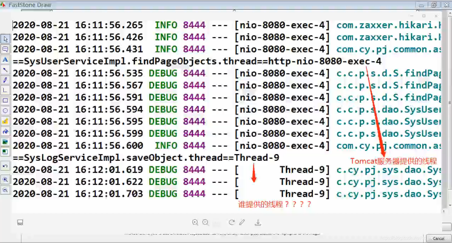
Task: Choose the paint bucket fill tool
Action: (x=5, y=131)
